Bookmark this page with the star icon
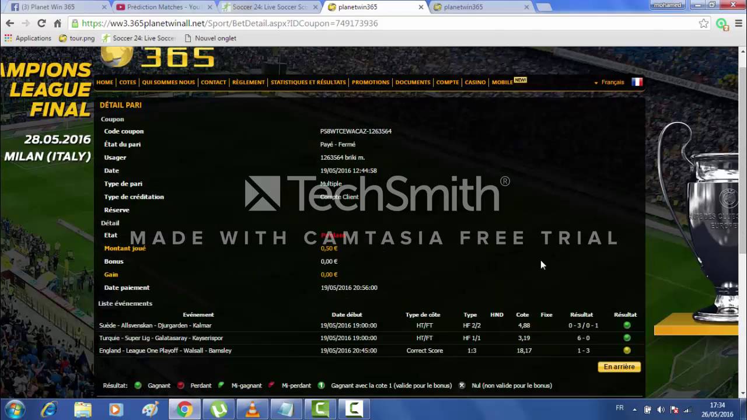This screenshot has width=747, height=420. click(704, 23)
